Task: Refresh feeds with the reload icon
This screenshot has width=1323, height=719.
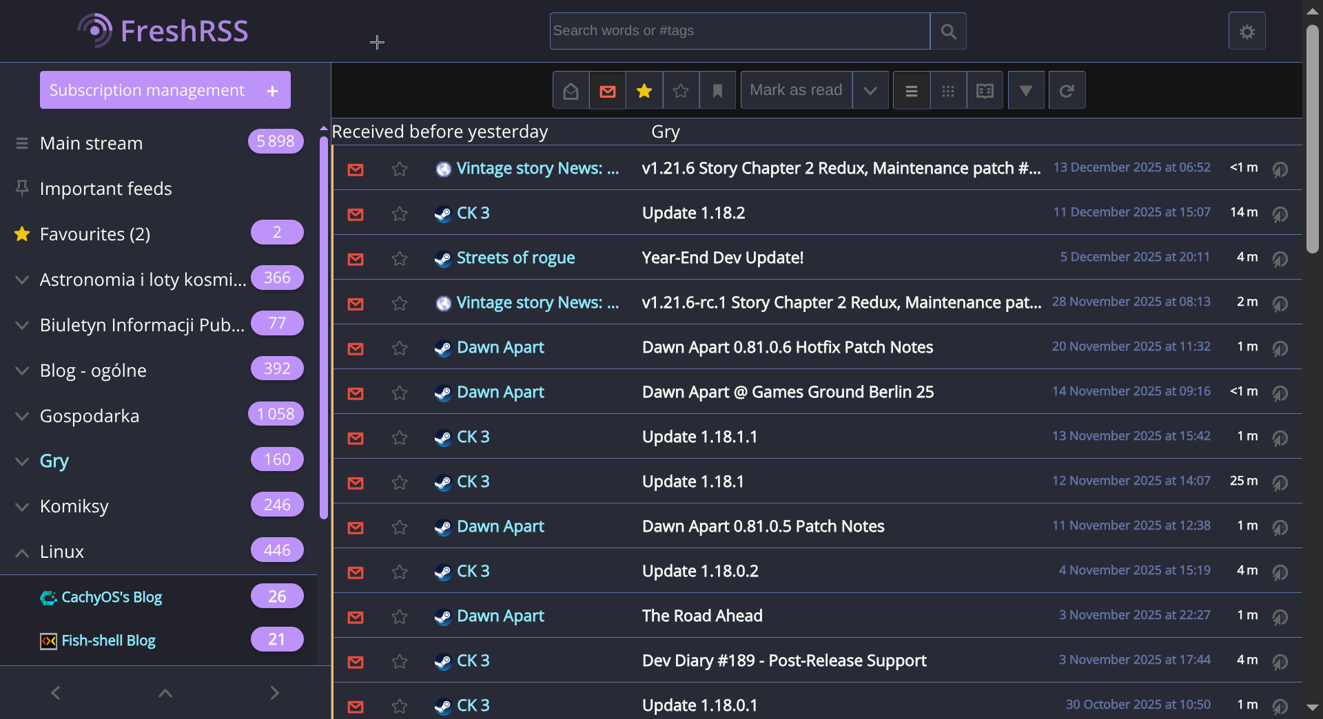Action: coord(1067,90)
